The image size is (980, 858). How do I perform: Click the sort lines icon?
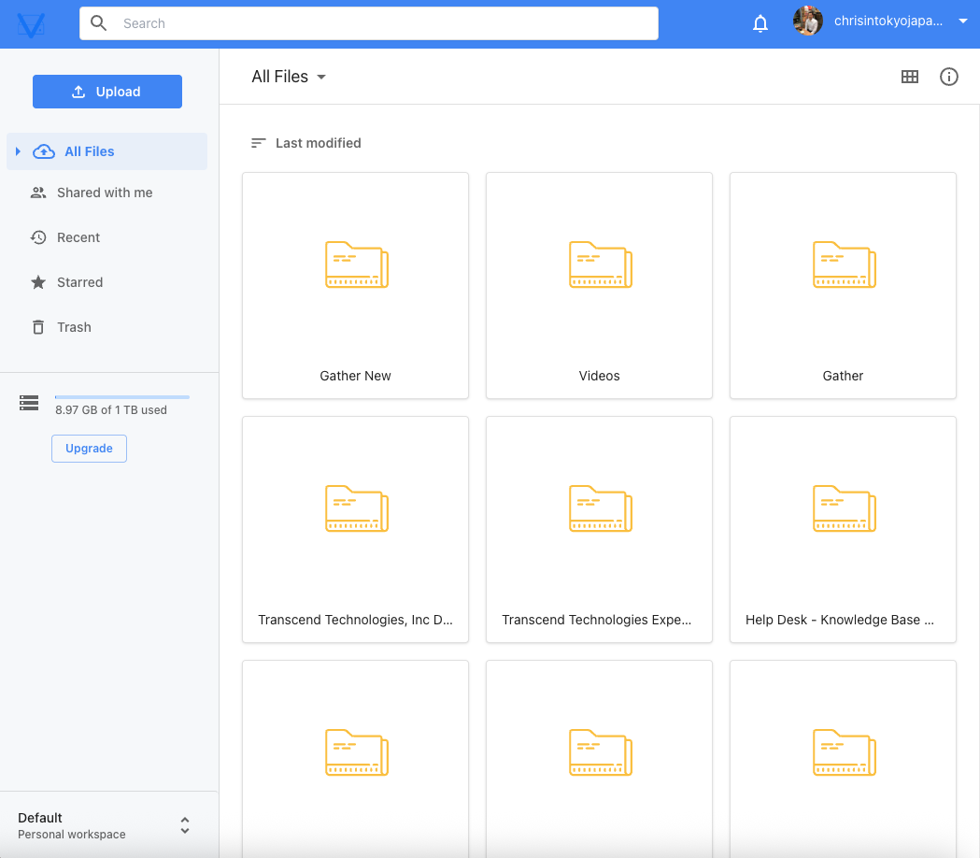258,143
